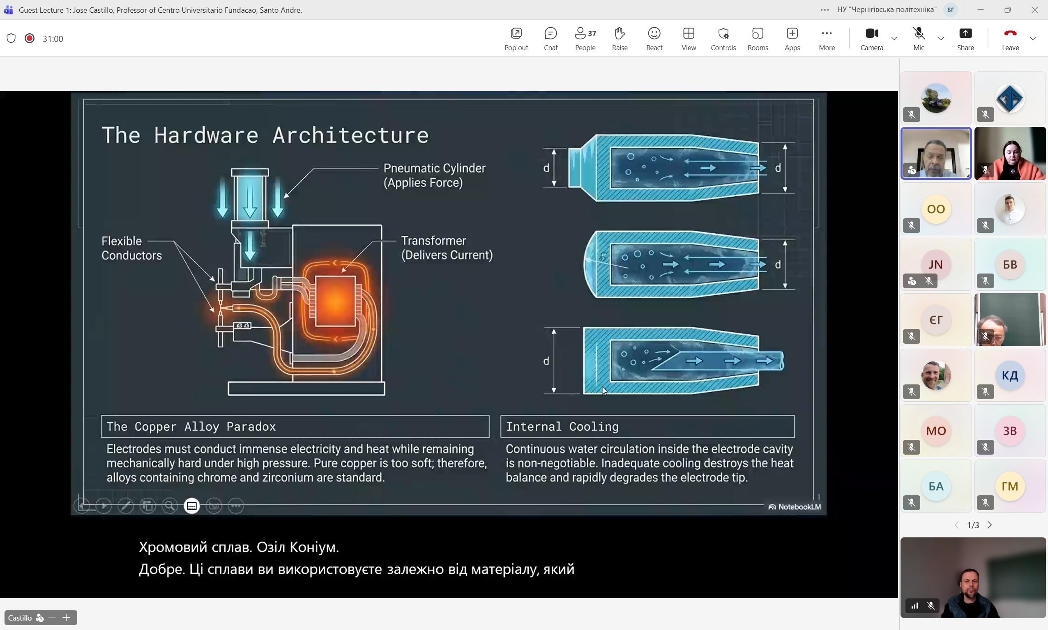Raise your hand
The height and width of the screenshot is (630, 1048).
click(x=620, y=39)
